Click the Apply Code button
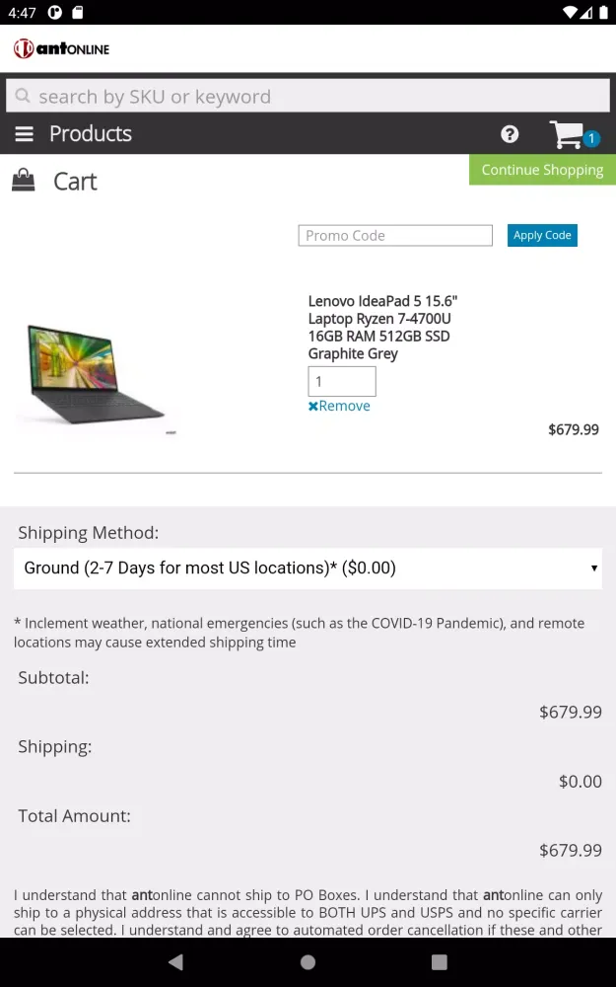616x987 pixels. pos(542,236)
